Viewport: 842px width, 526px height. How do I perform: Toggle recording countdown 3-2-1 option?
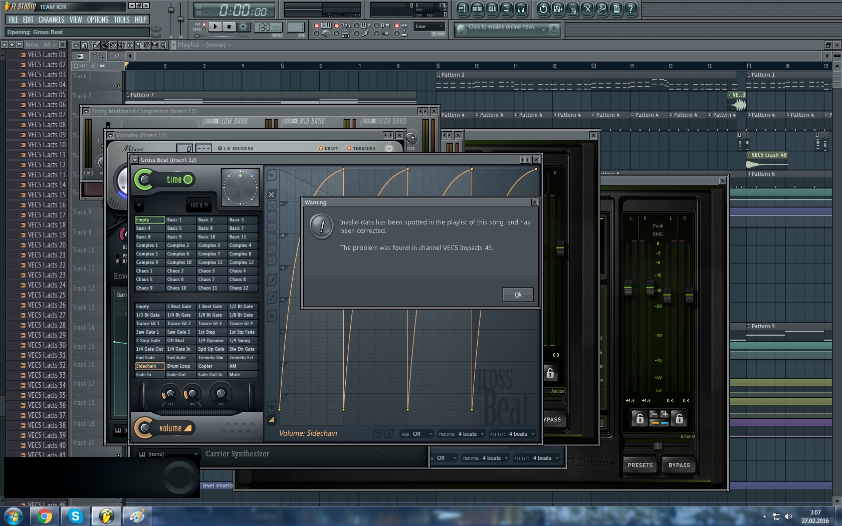pos(337,25)
